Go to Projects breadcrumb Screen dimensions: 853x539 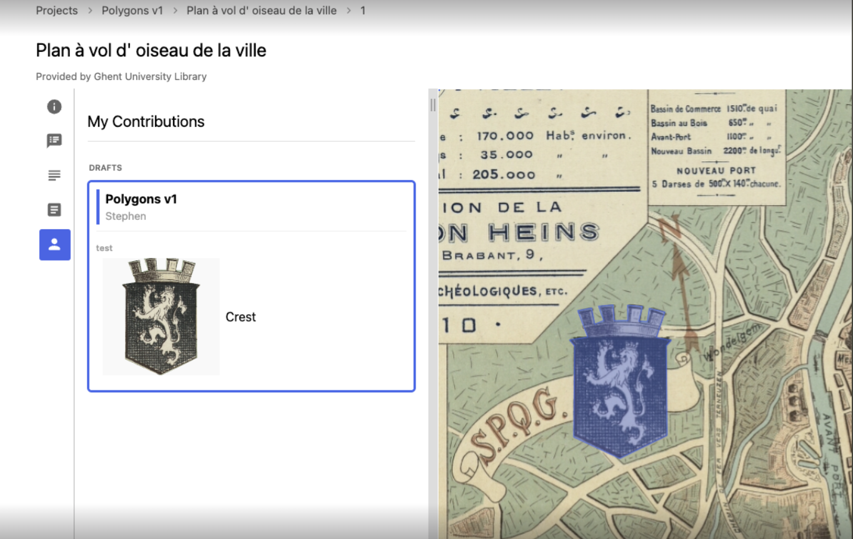(x=57, y=11)
